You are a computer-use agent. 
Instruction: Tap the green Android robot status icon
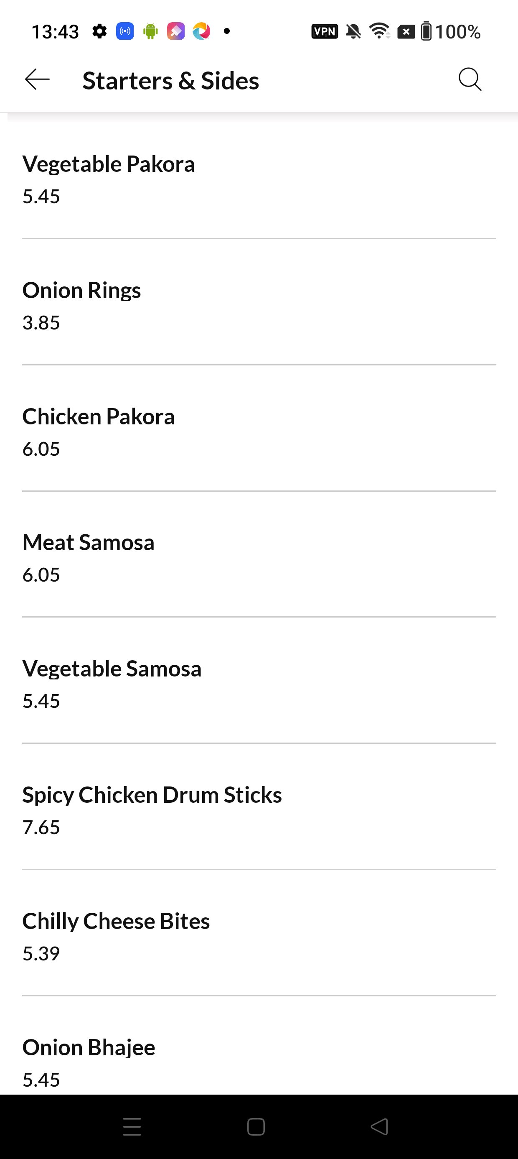pyautogui.click(x=150, y=31)
